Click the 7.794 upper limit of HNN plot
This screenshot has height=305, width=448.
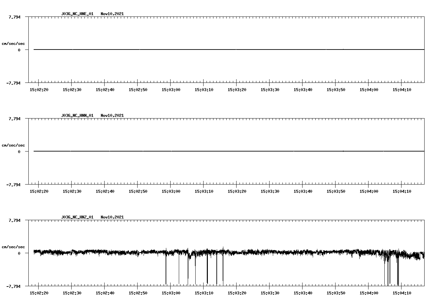coord(15,119)
